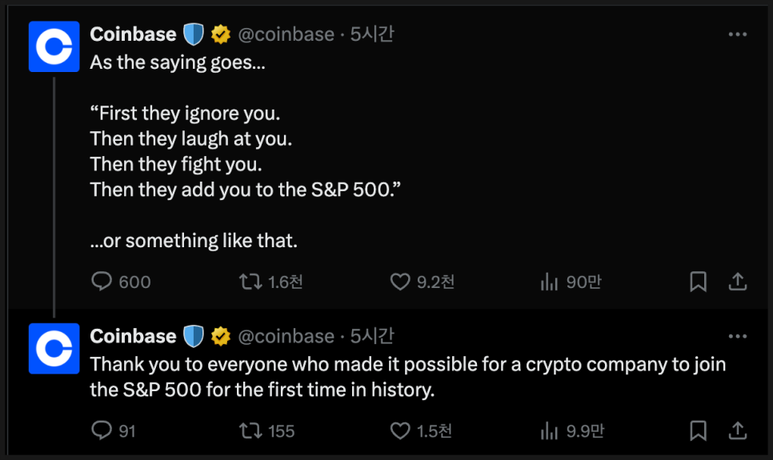Open the 5시간 timestamp of first tweet
This screenshot has height=460, width=773.
(x=372, y=34)
